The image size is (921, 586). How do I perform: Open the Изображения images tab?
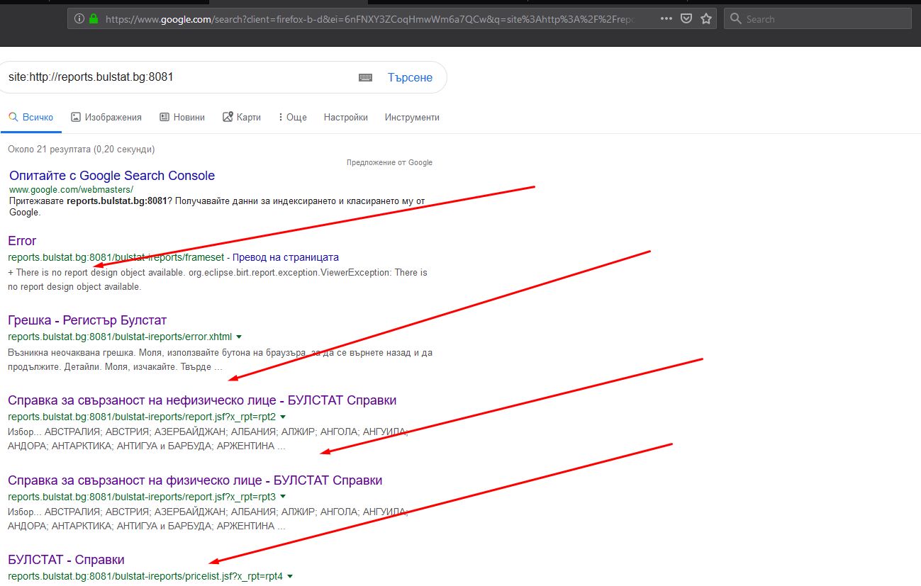point(106,118)
